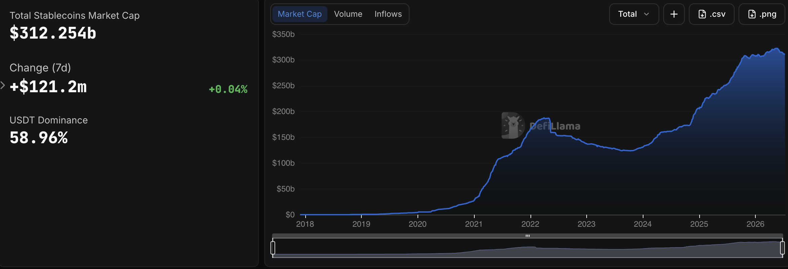Click the 2018 x-axis label
Screen dimensions: 788x269
[x=305, y=224]
